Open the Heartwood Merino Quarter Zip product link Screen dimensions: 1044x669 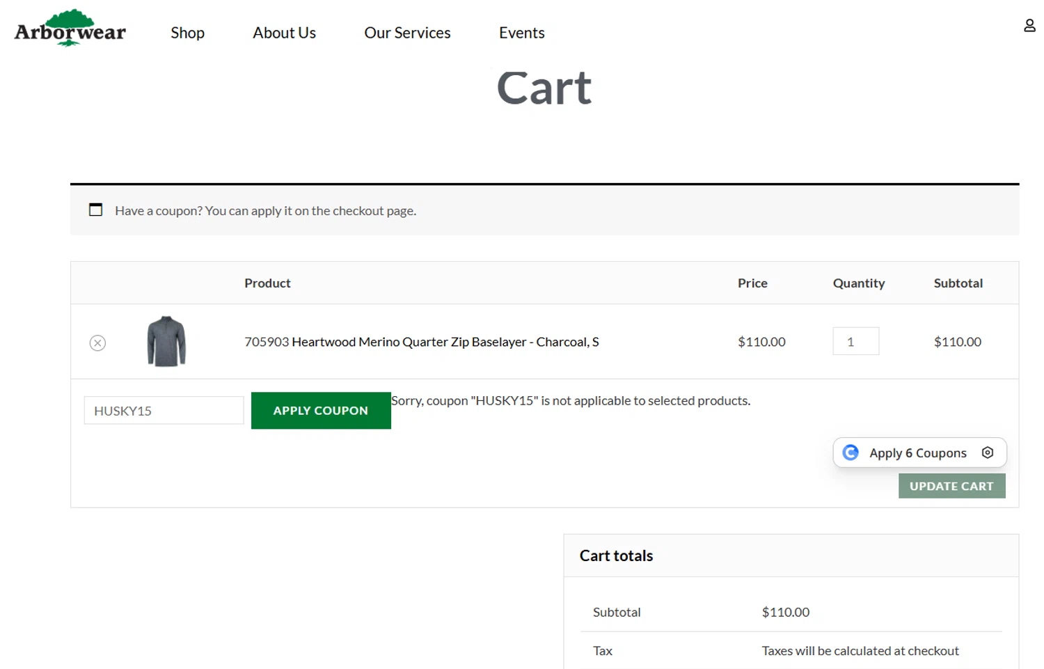point(445,342)
